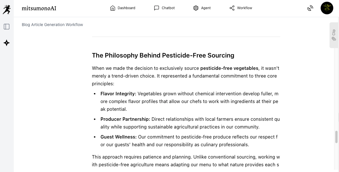Click the Agent cube icon

[x=196, y=8]
